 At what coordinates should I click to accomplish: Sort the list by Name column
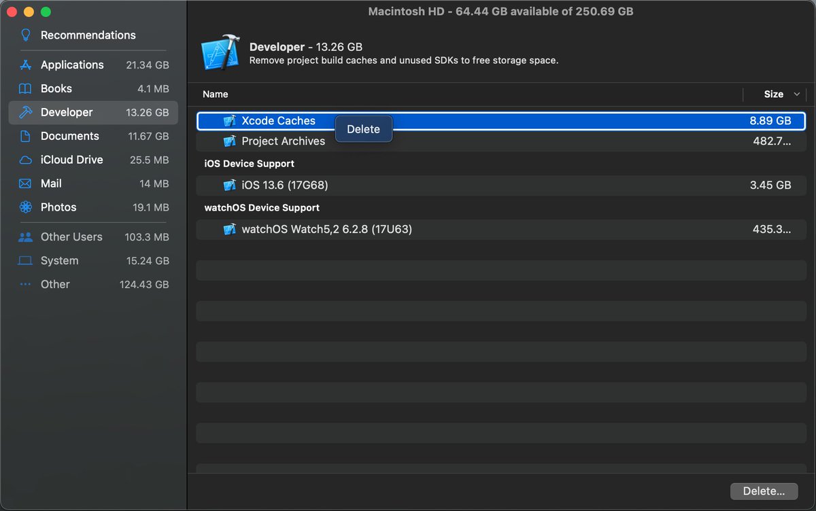pos(216,94)
